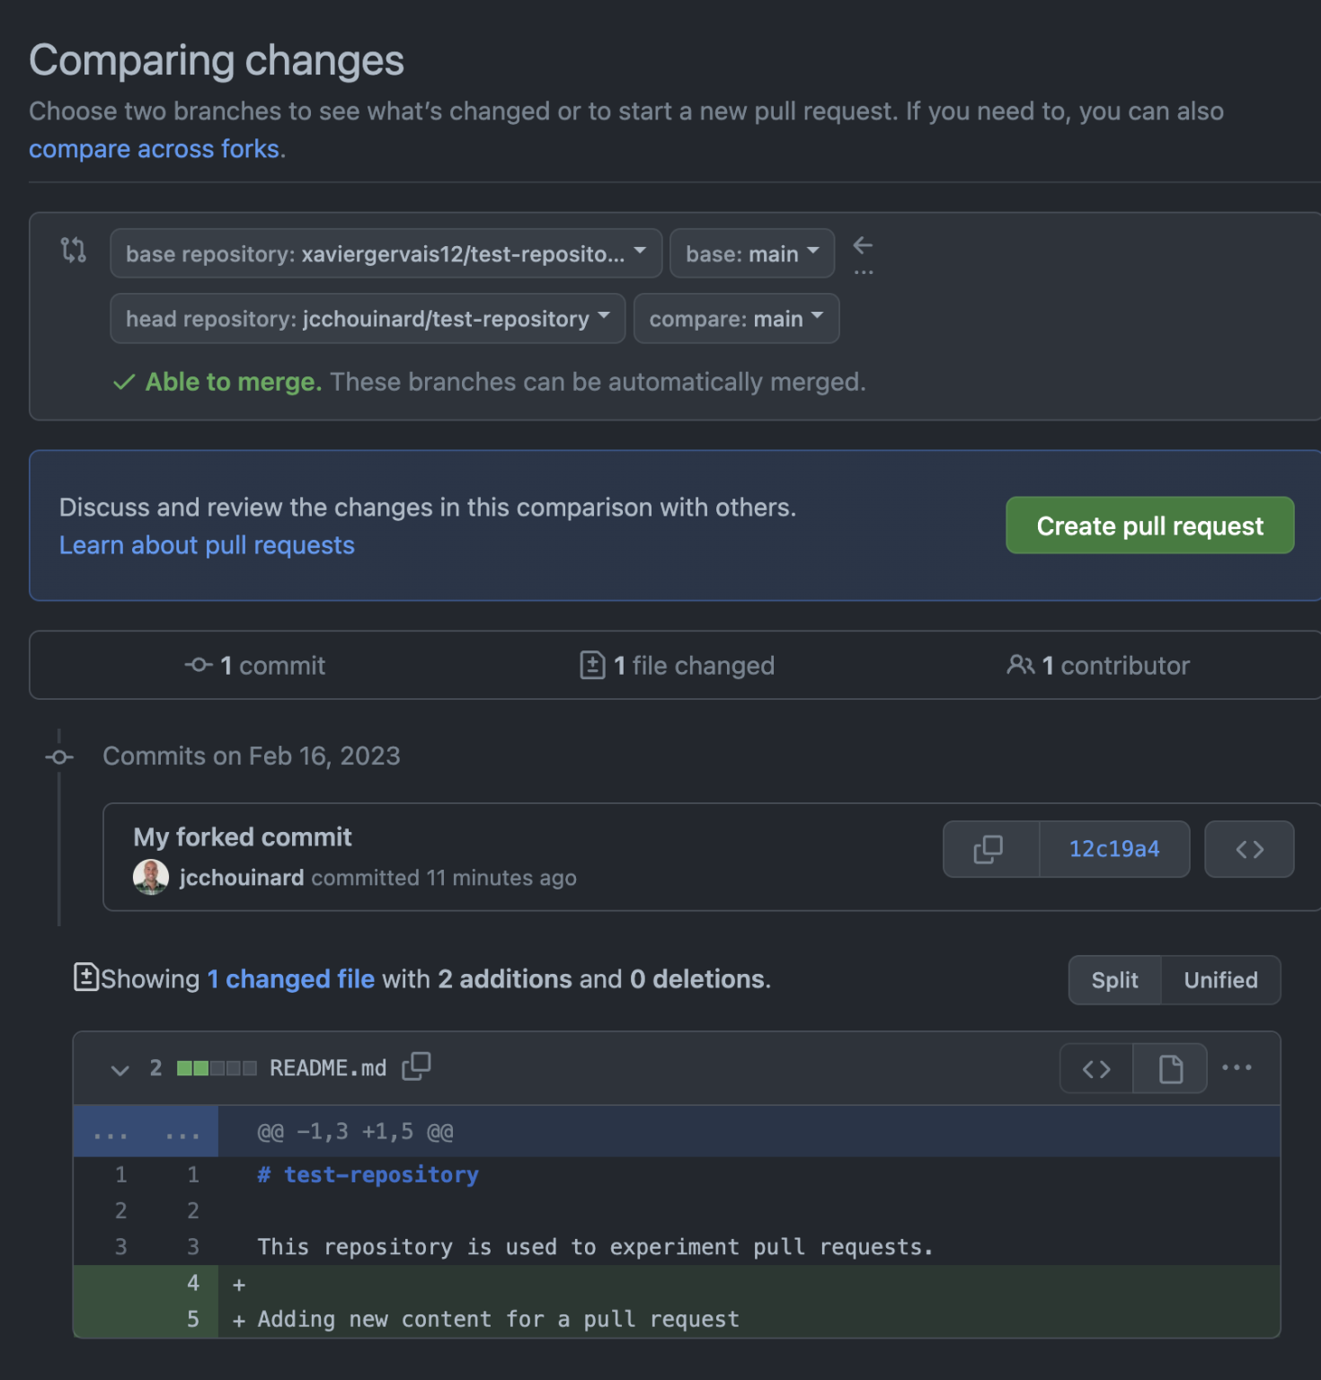Open the head repository dropdown
The width and height of the screenshot is (1321, 1380).
(x=368, y=318)
